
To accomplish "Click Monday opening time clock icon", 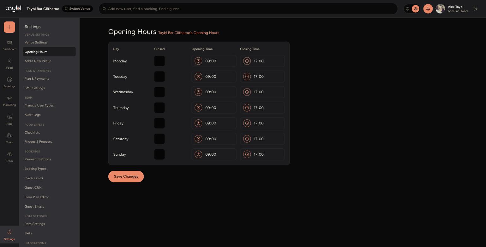I will 198,61.
